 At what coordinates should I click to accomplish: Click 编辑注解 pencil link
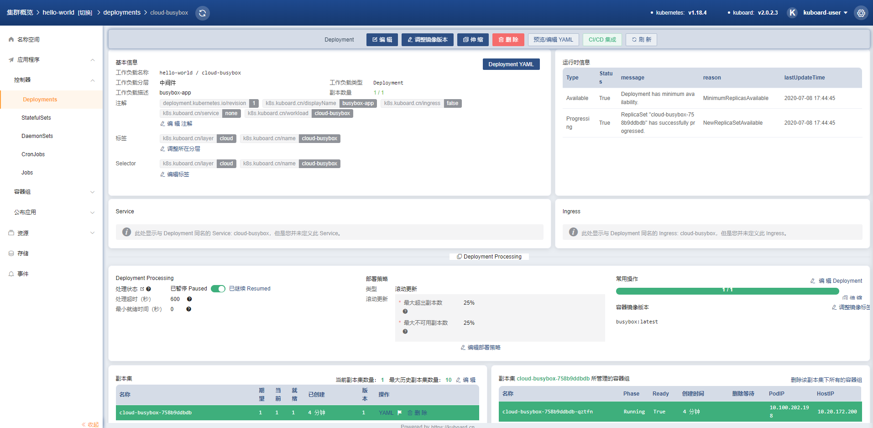pos(176,124)
